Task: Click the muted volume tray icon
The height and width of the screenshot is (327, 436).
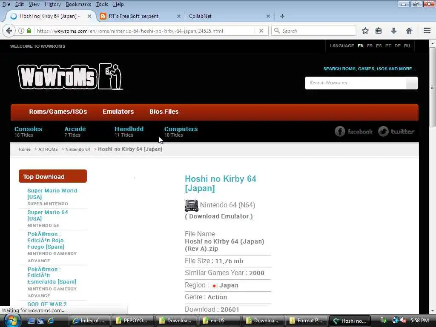Action: 404,320
